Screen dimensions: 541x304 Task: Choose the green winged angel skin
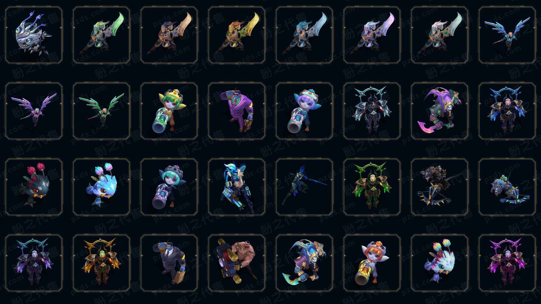(101, 111)
